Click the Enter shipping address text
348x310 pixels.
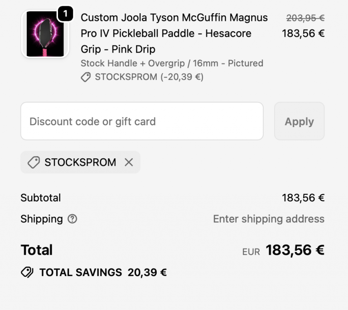pyautogui.click(x=269, y=219)
